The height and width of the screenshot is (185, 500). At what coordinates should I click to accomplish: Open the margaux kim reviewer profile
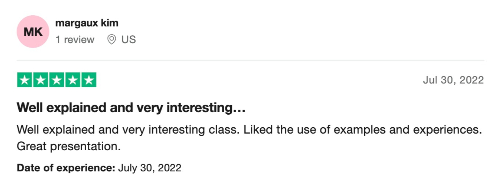(87, 23)
